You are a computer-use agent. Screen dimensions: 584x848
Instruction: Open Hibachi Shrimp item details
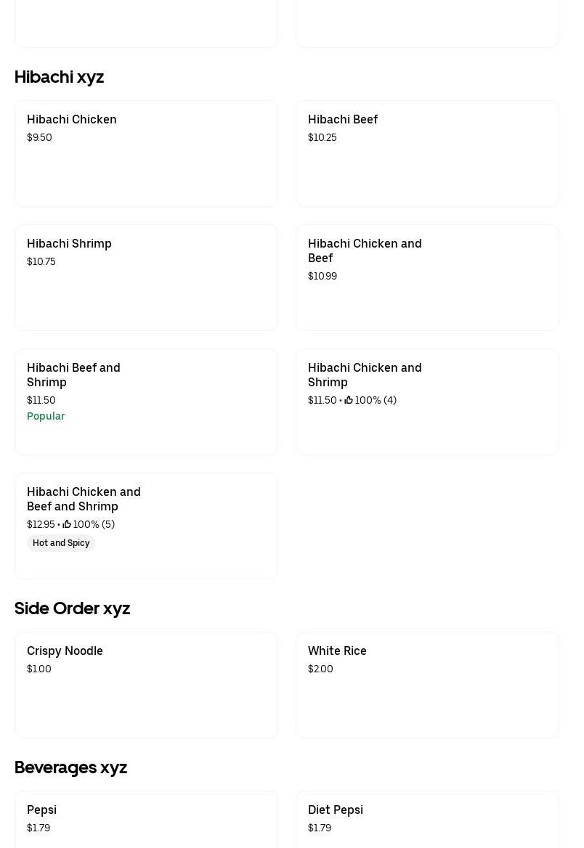[146, 278]
